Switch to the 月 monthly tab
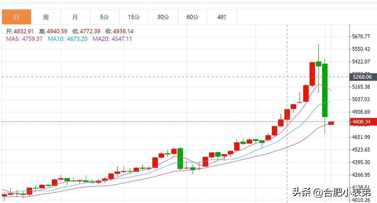The image size is (377, 203). (x=75, y=17)
